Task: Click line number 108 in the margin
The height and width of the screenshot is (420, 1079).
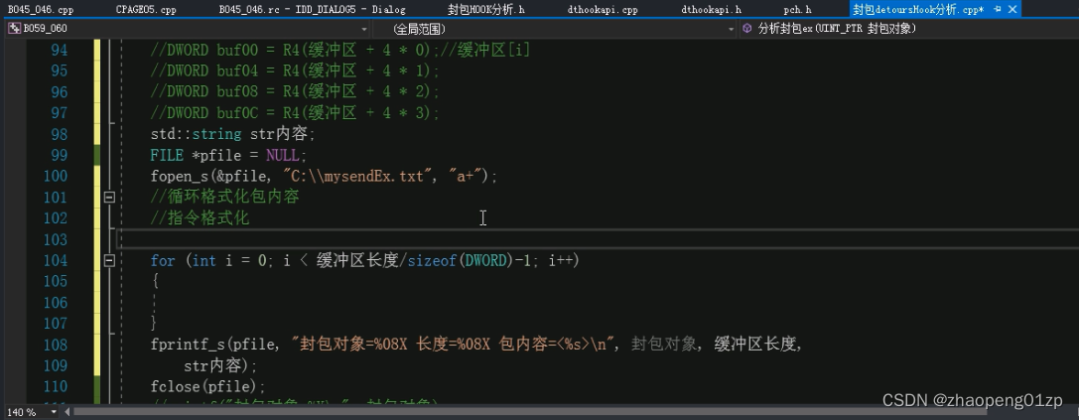Action: tap(55, 345)
